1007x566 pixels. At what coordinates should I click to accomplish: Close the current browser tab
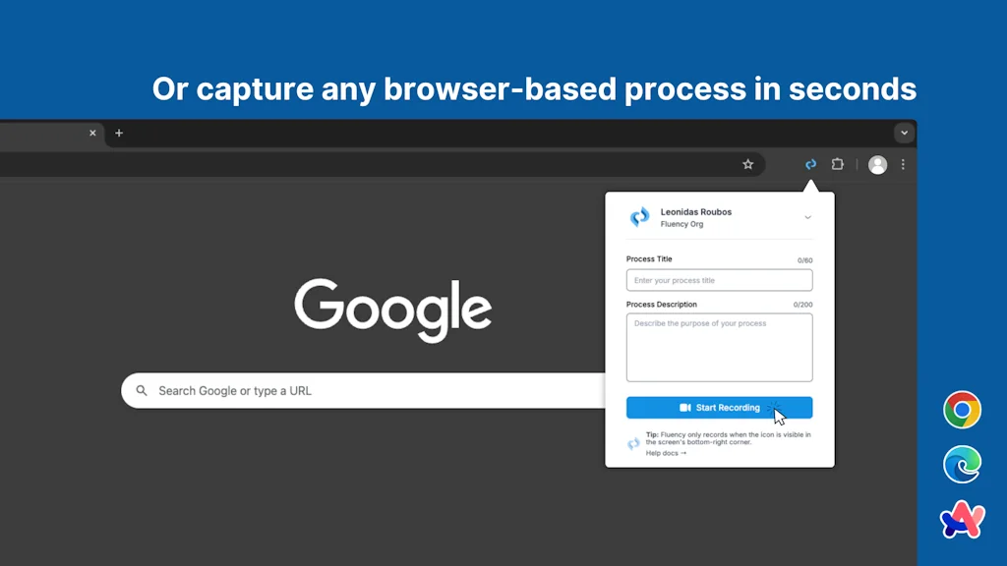(93, 133)
